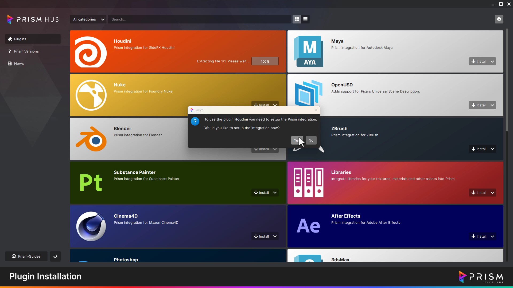Screen dimensions: 513x288
Task: Switch to grid view layout
Action: (297, 19)
